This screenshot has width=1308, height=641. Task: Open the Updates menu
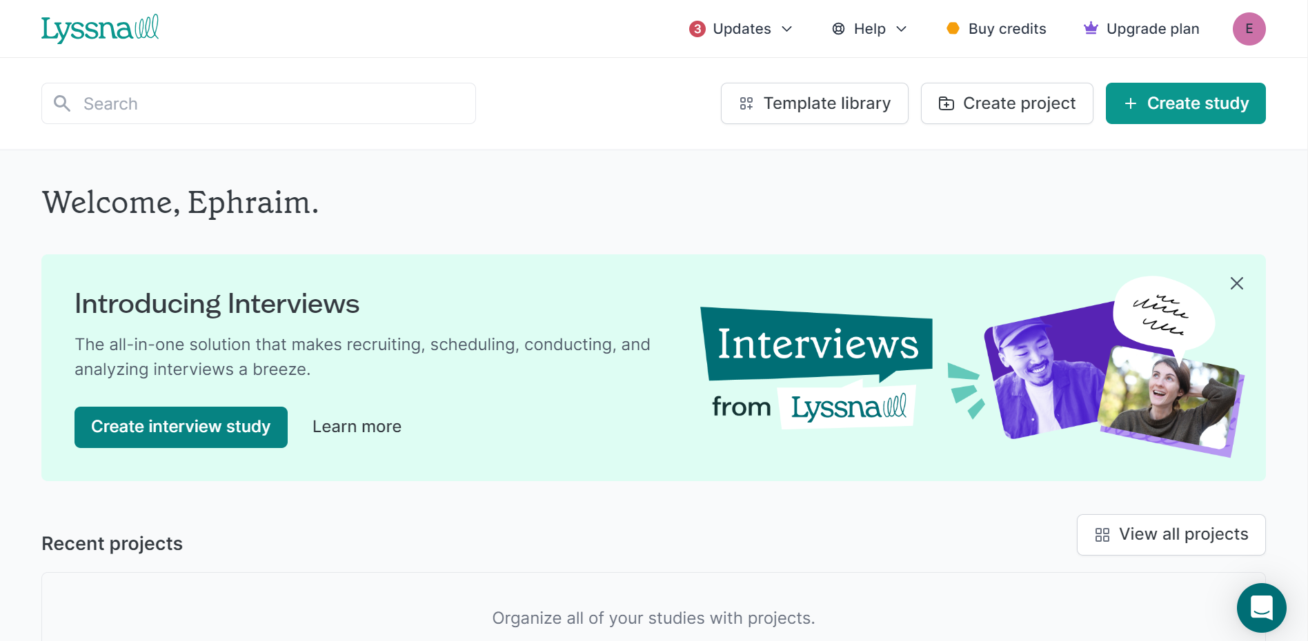(x=741, y=29)
